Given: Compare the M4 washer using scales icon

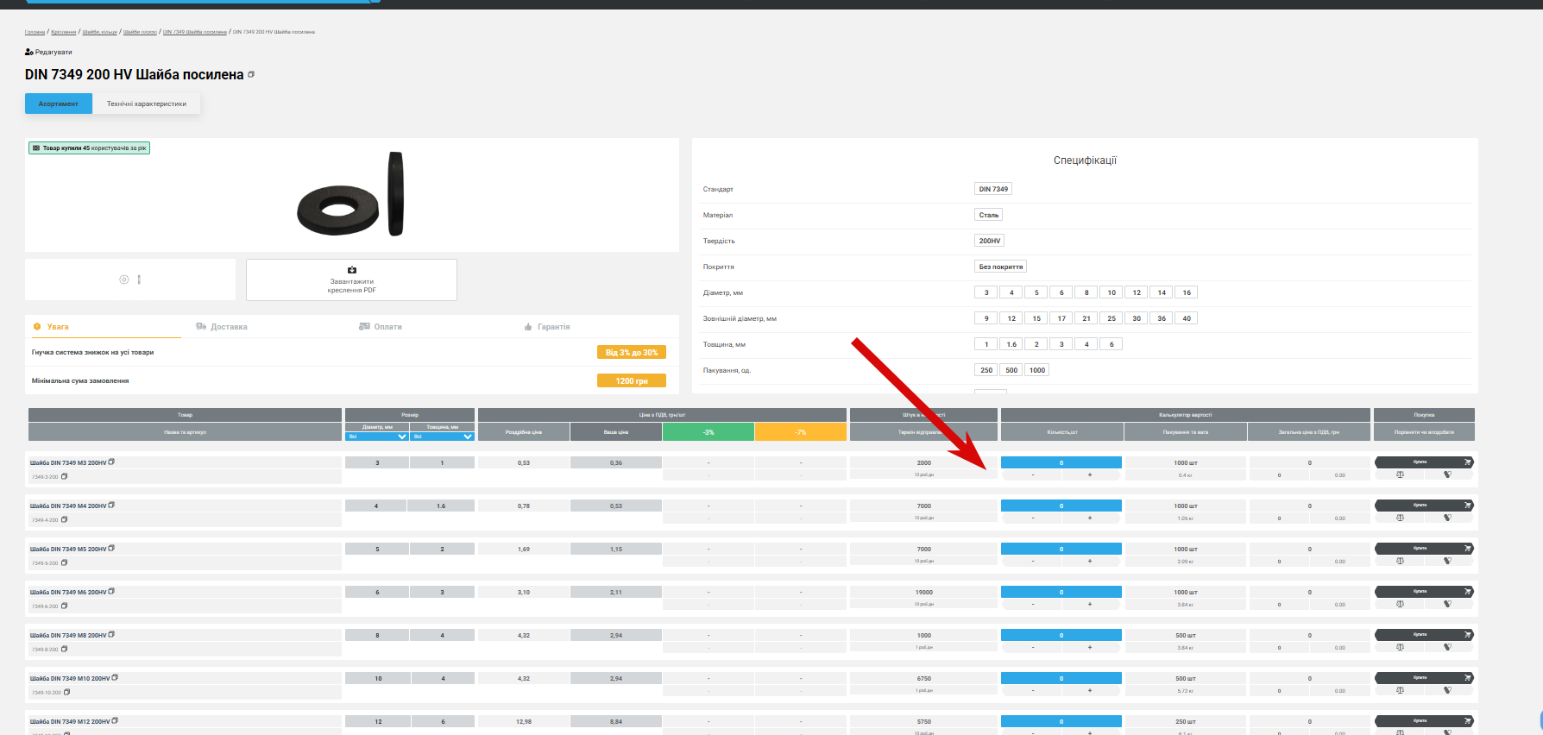Looking at the screenshot, I should pos(1400,518).
